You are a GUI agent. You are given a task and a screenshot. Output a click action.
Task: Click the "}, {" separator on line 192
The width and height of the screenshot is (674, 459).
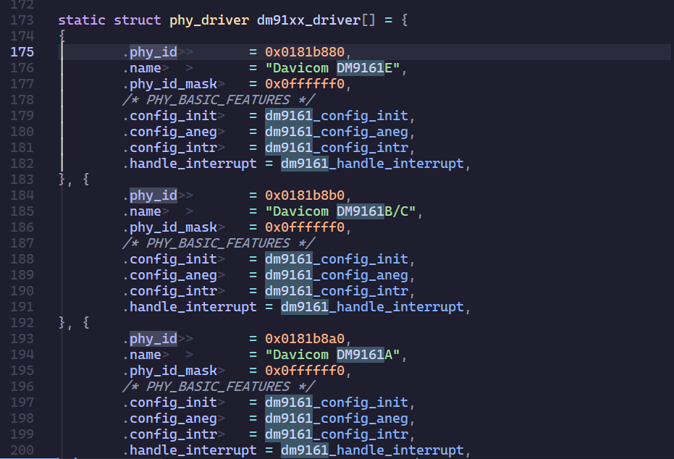[74, 323]
